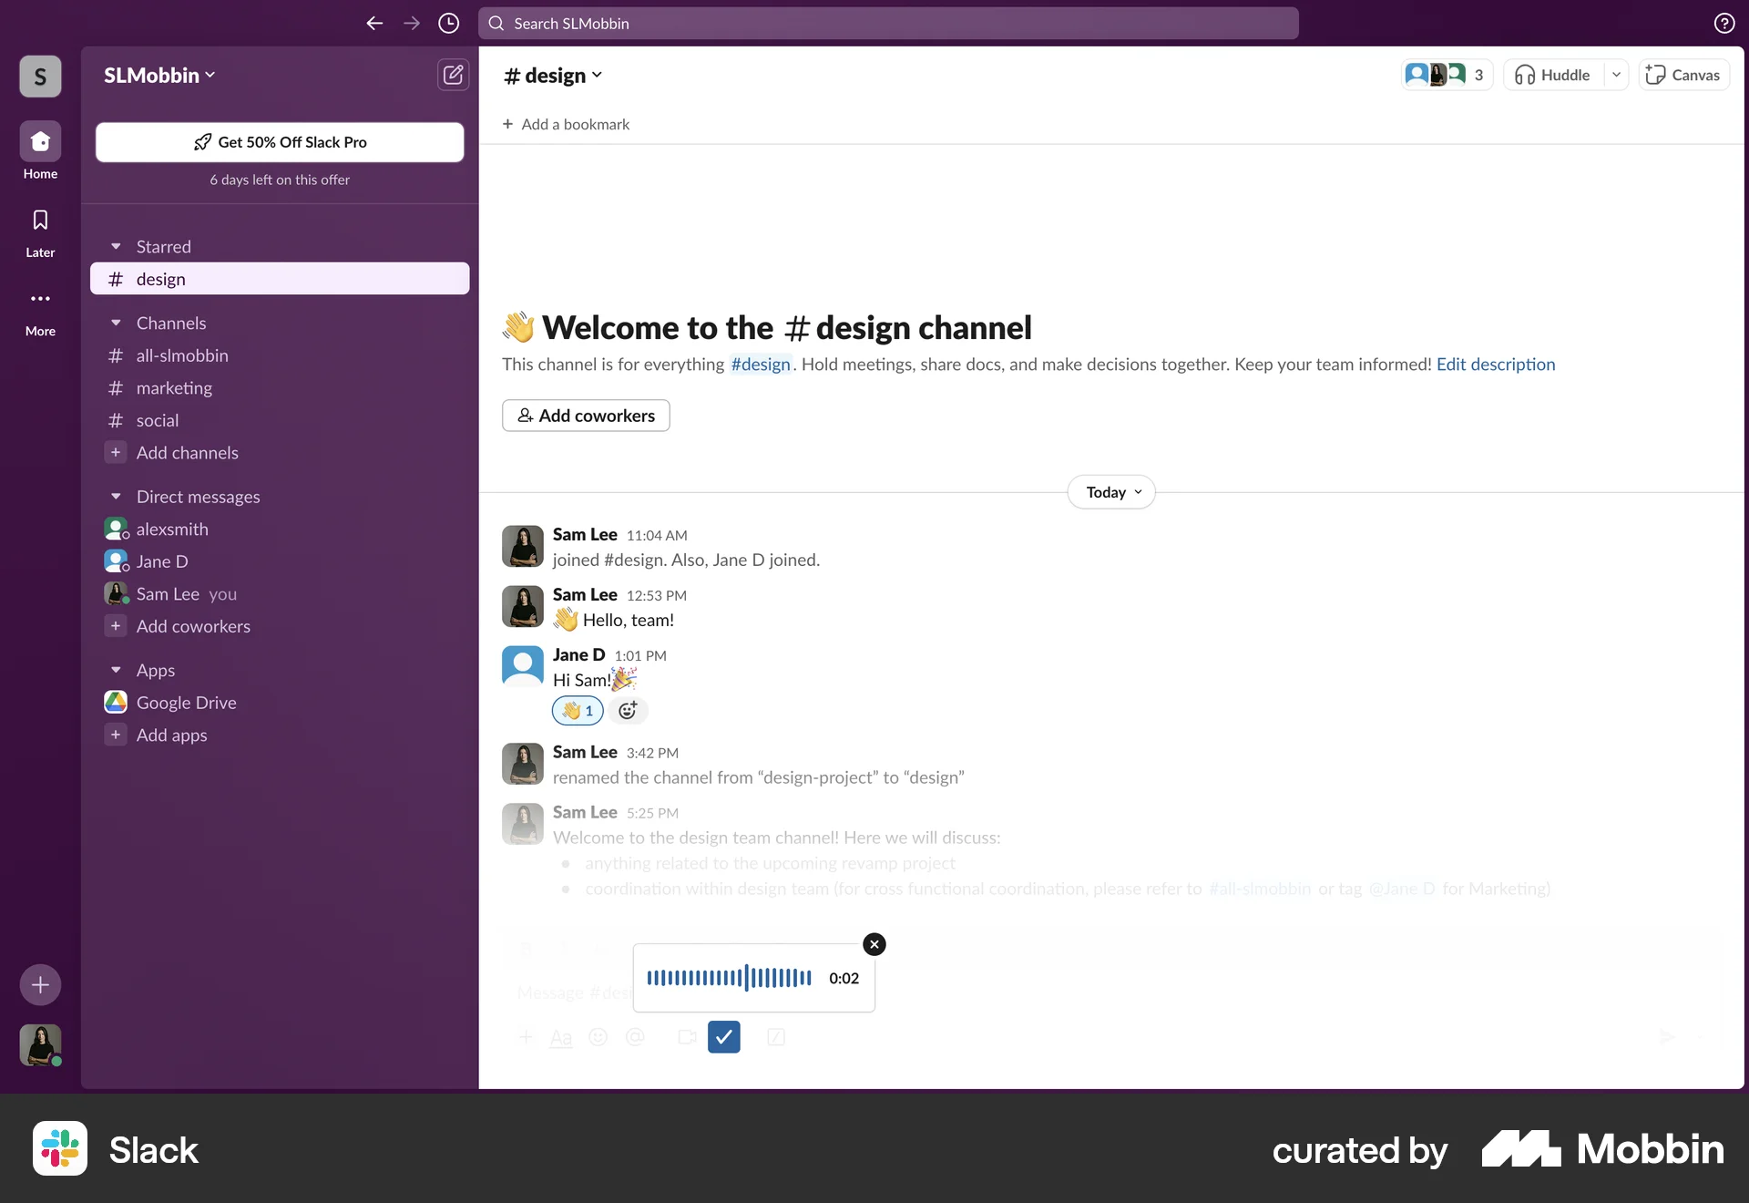The height and width of the screenshot is (1203, 1749).
Task: Start a Huddle in this channel
Action: tap(1551, 75)
